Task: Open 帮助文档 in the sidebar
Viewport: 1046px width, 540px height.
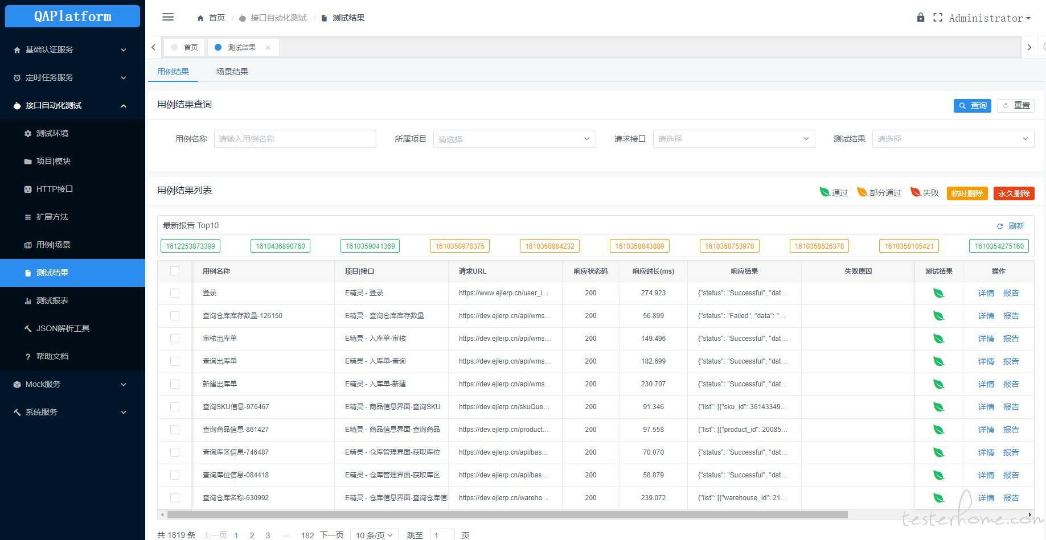Action: coord(73,356)
